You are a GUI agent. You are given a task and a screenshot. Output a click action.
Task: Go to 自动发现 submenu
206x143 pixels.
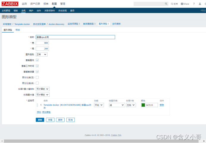(63, 11)
